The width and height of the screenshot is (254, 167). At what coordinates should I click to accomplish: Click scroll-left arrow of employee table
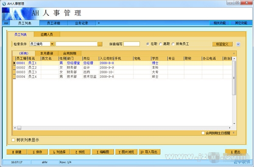click(x=15, y=128)
